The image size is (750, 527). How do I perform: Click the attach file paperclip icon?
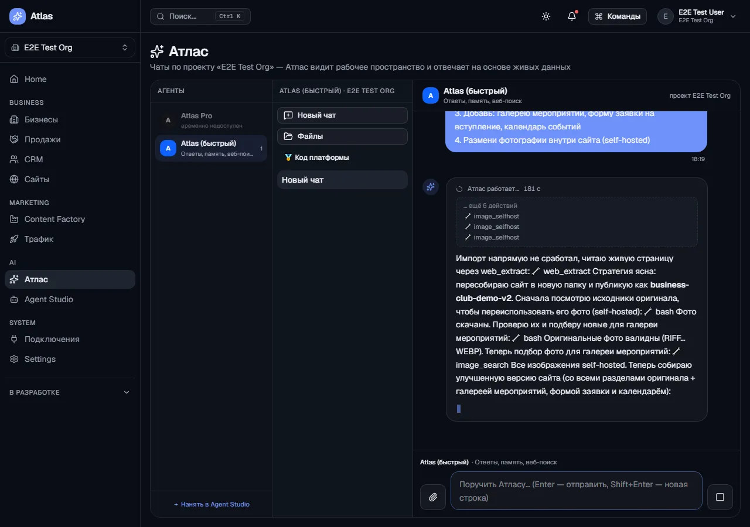point(433,497)
